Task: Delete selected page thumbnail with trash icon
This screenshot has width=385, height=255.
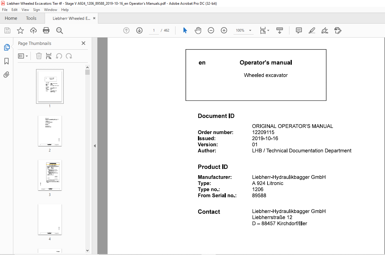Action: click(x=39, y=56)
